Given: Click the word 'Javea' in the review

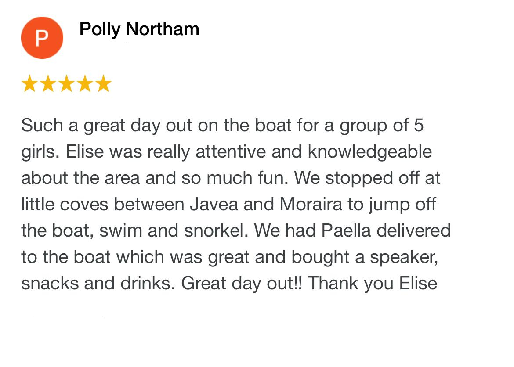Looking at the screenshot, I should pyautogui.click(x=214, y=205).
